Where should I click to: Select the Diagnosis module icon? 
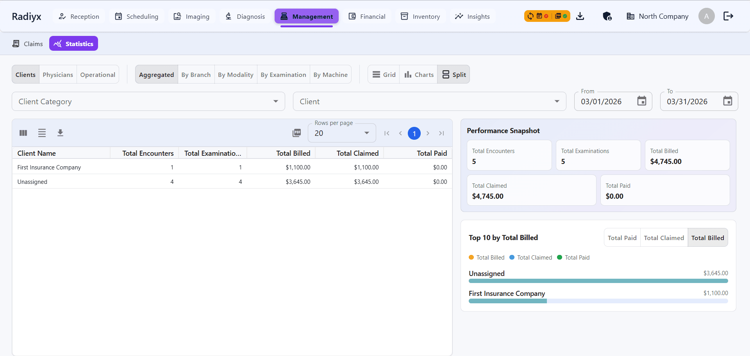228,16
